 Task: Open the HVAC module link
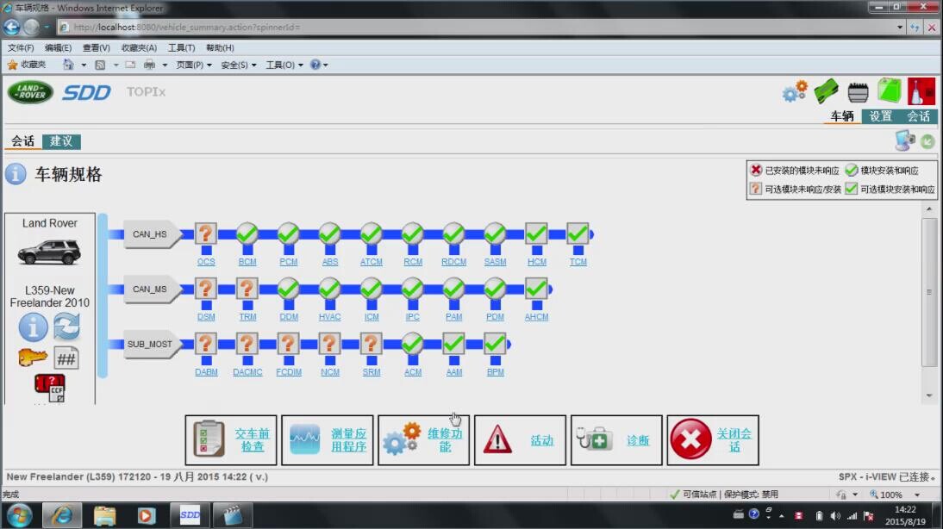coord(329,317)
